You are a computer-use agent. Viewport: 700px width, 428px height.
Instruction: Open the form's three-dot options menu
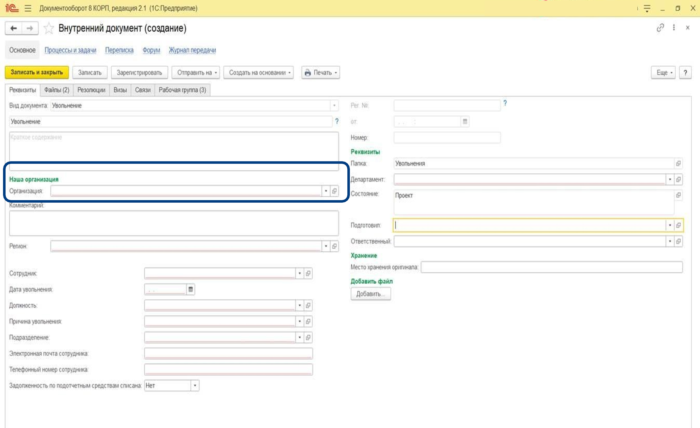pos(673,28)
